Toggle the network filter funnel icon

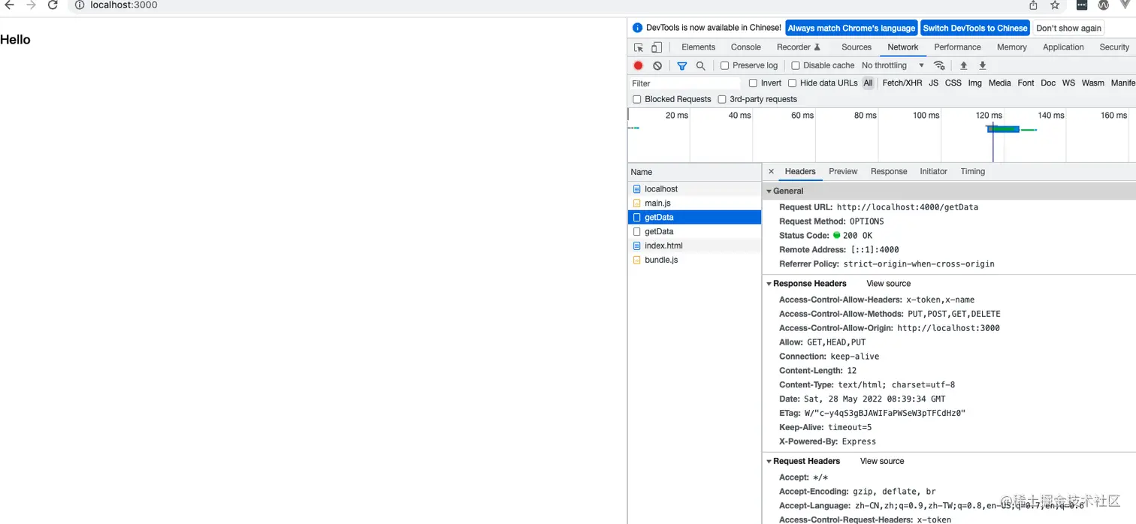(x=682, y=66)
